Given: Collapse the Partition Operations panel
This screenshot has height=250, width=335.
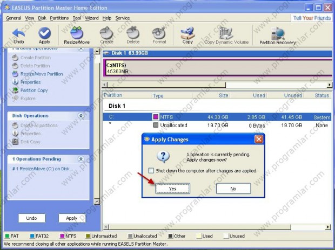Looking at the screenshot, I should 81,49.
